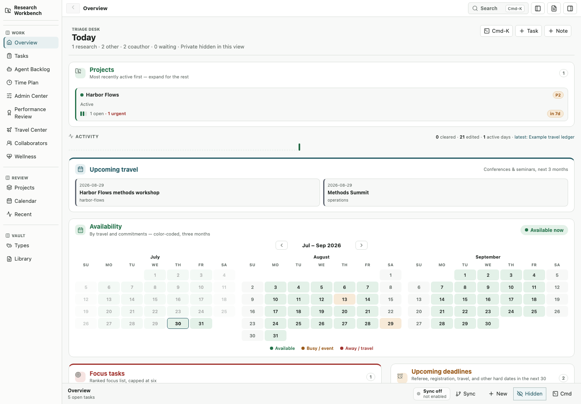Toggle Hidden private visibility in footer
Image resolution: width=581 pixels, height=404 pixels.
[530, 394]
